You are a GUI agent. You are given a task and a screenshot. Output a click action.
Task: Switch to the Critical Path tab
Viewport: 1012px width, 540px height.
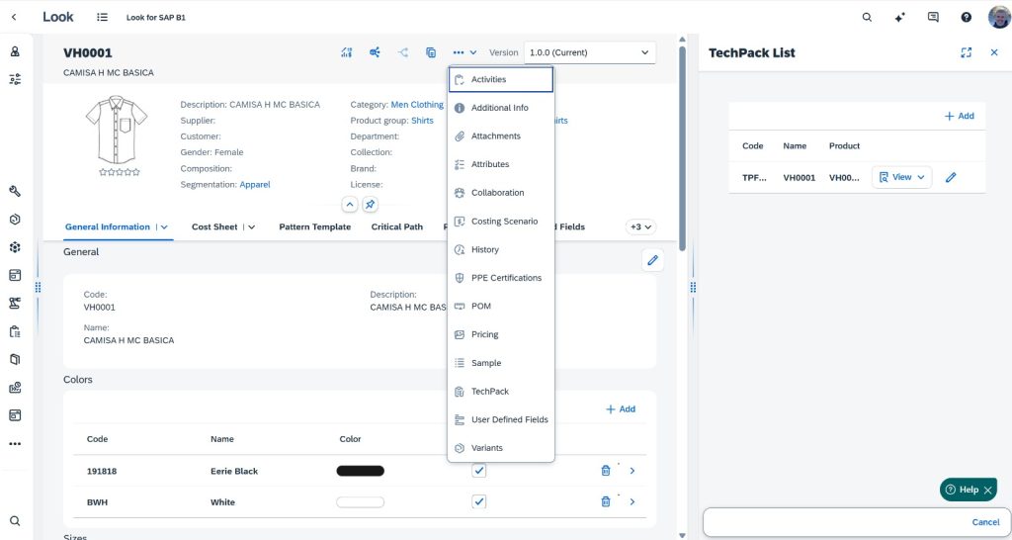click(x=396, y=226)
